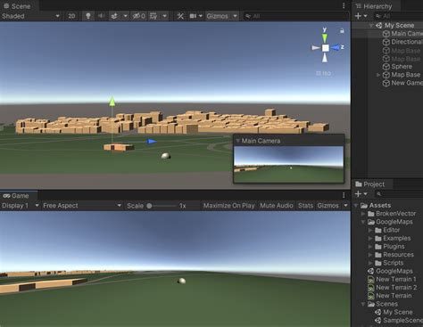Open the component editor tools icon
Screen dimensions: 423x327
pyautogui.click(x=180, y=16)
